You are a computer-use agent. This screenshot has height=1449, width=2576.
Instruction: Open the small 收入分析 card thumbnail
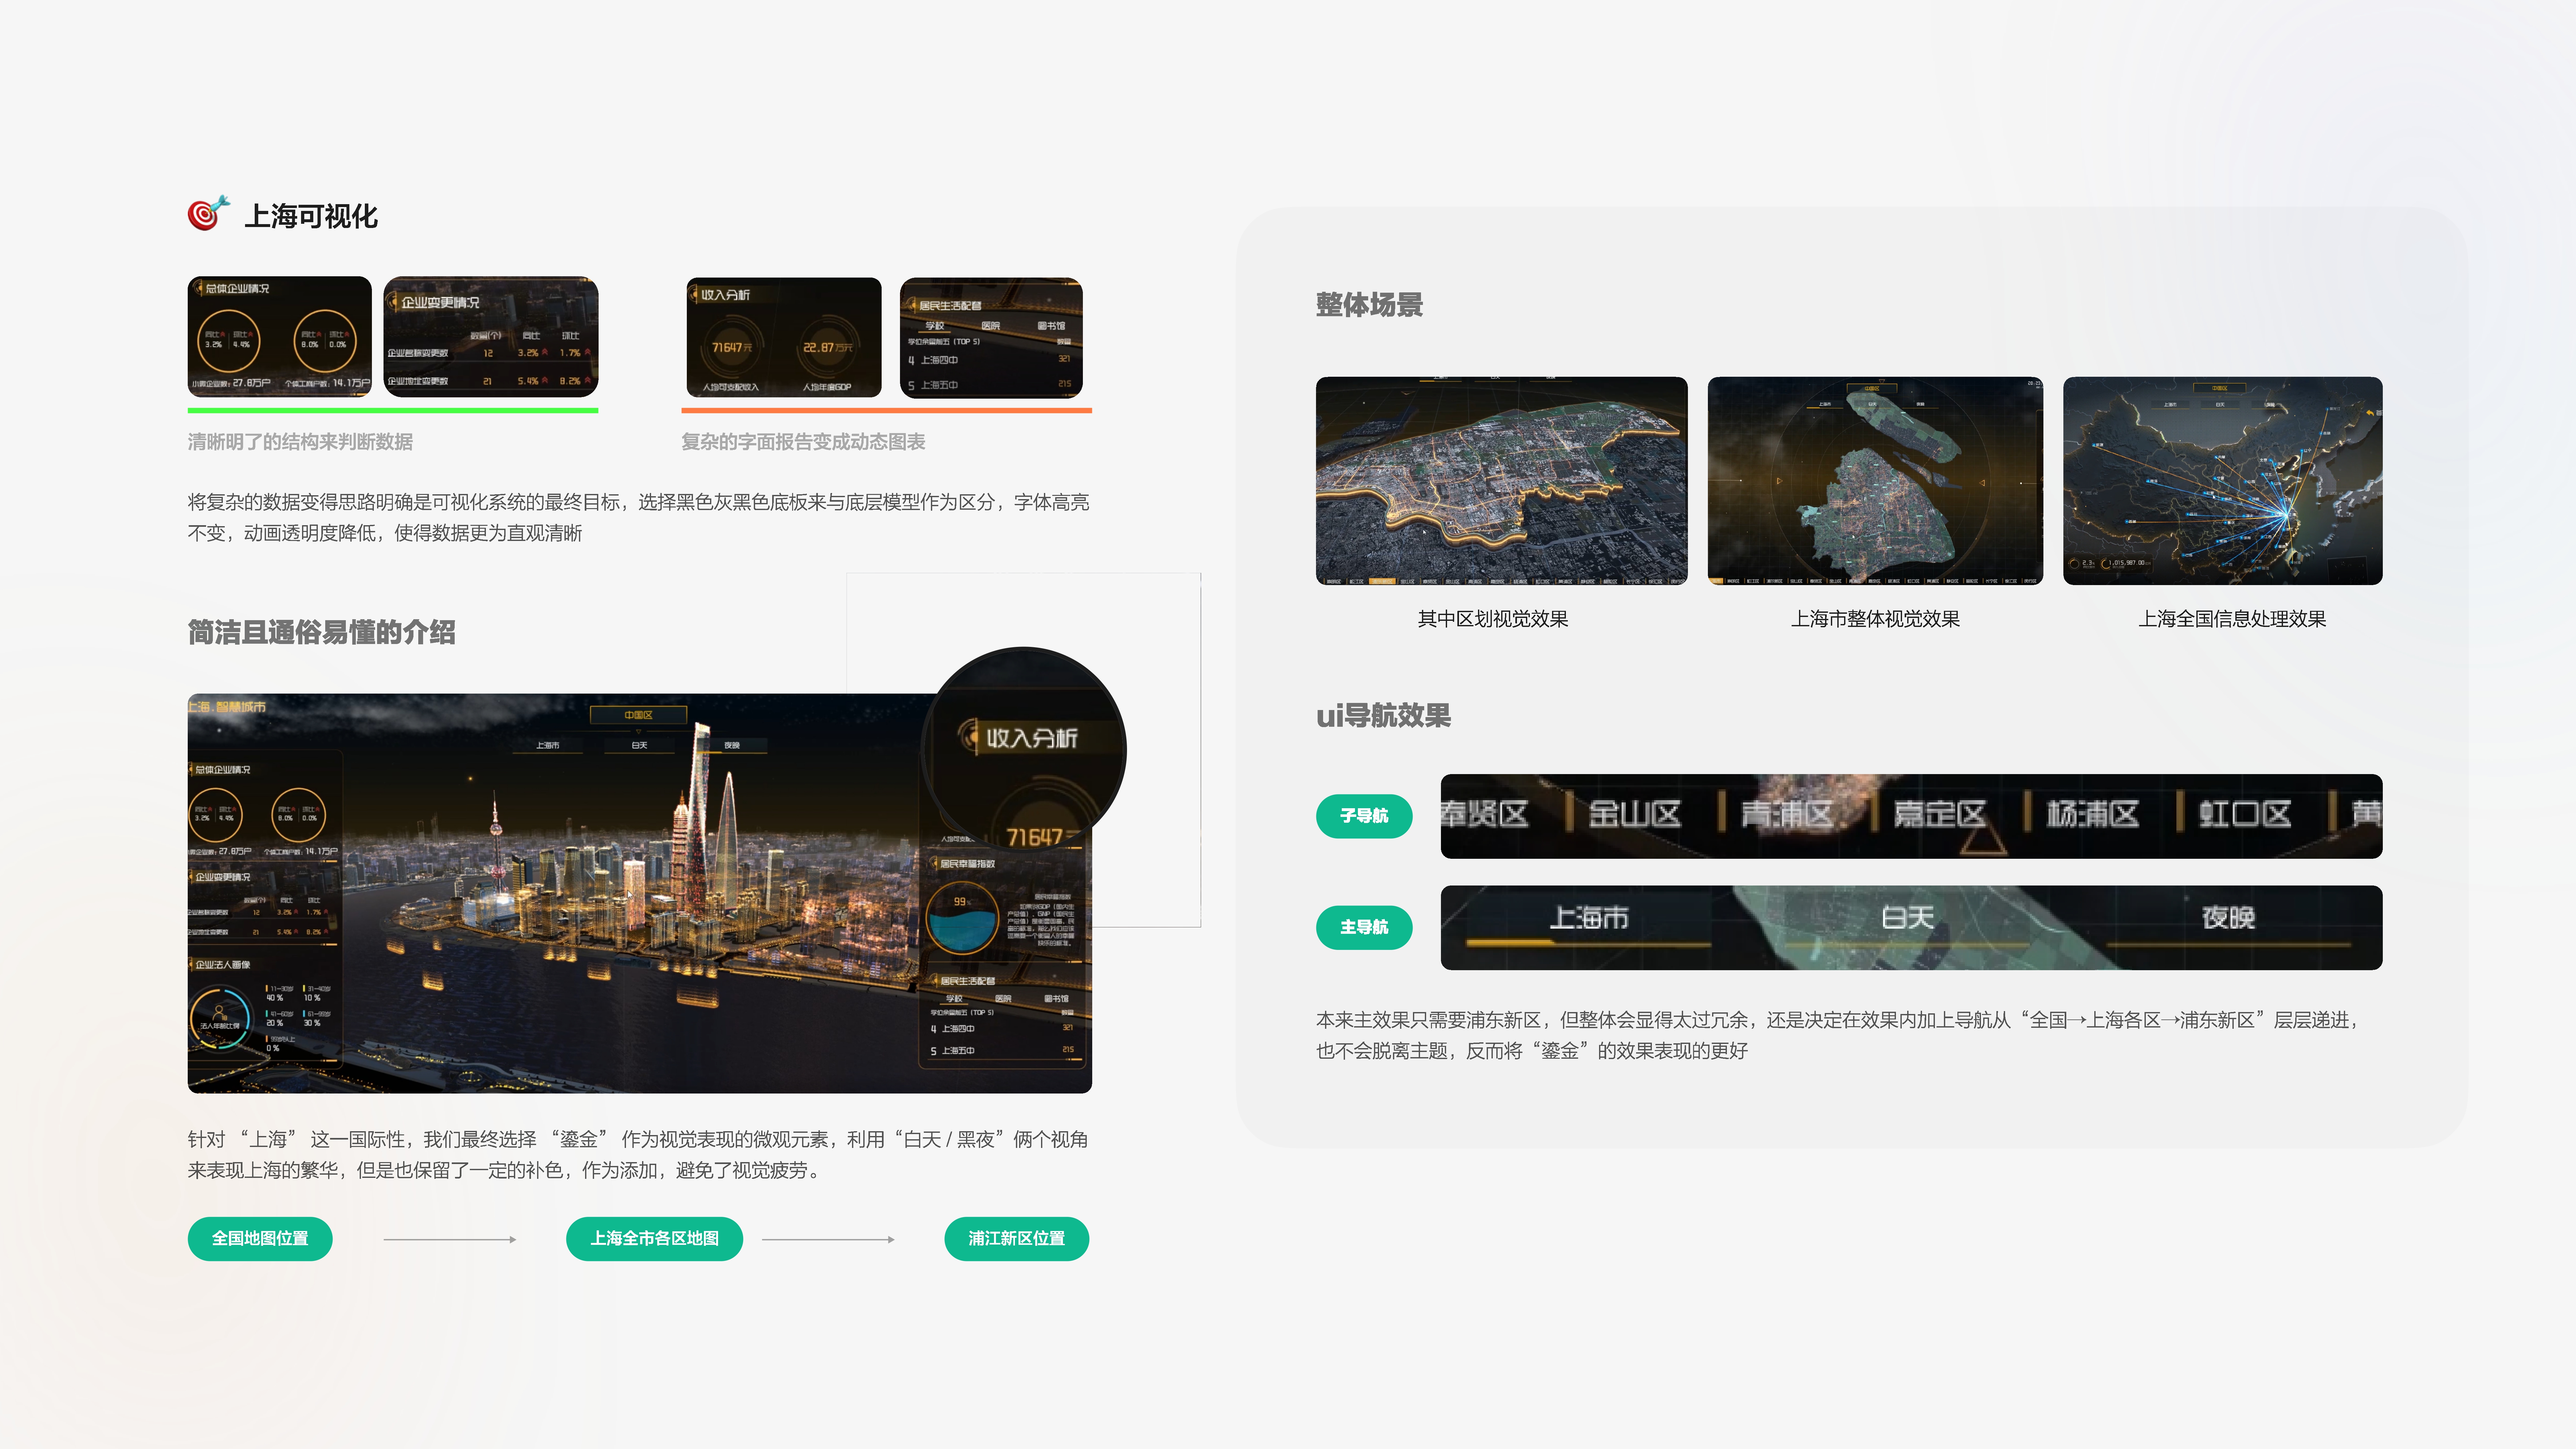pos(784,338)
